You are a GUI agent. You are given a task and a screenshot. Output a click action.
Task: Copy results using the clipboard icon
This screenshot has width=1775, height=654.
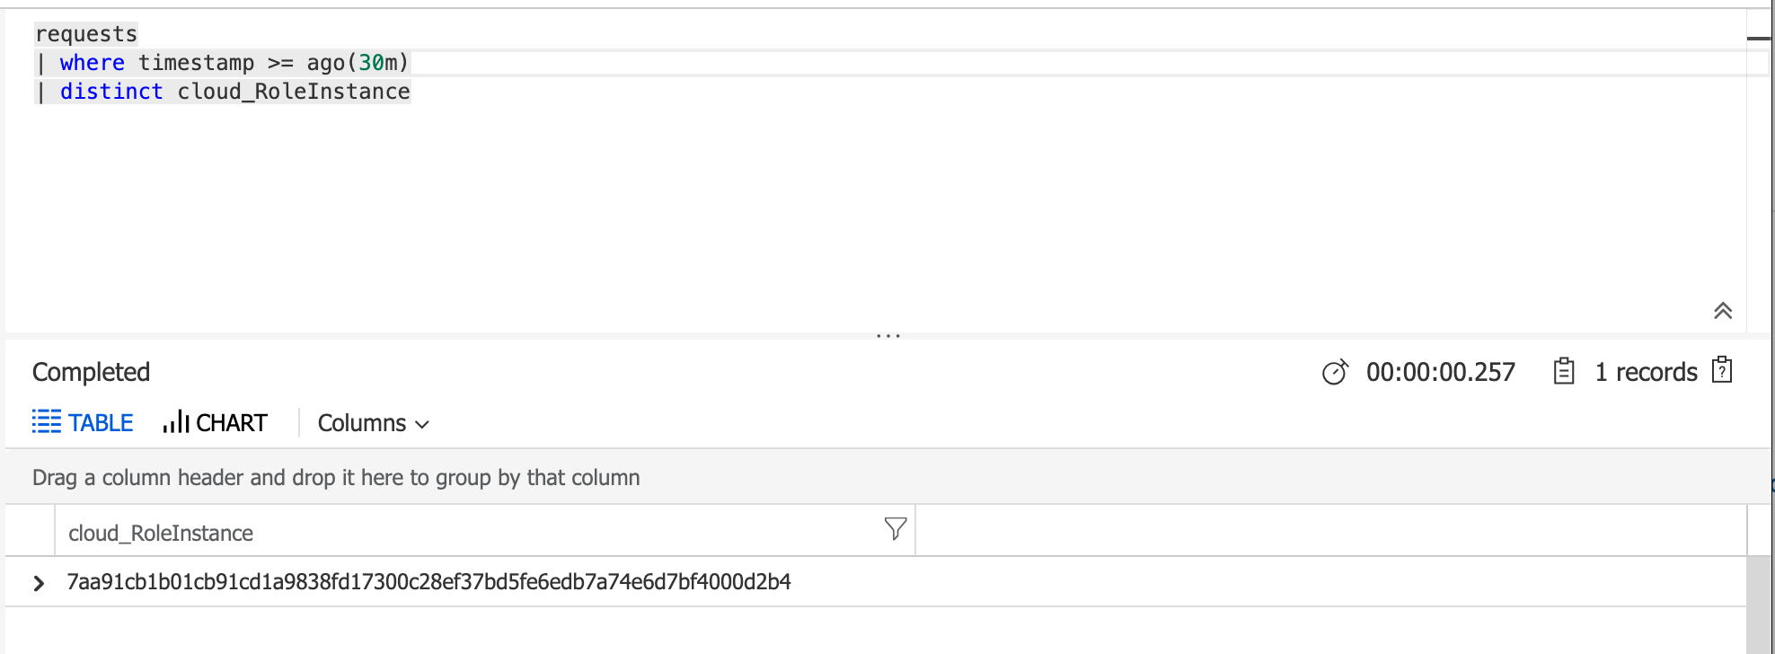(x=1564, y=371)
